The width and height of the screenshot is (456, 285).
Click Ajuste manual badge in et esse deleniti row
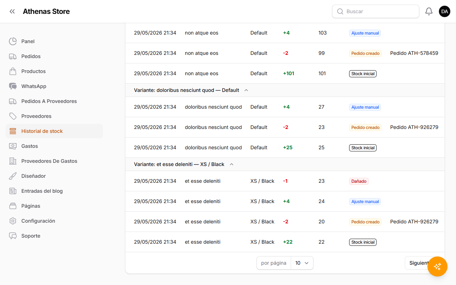pos(365,202)
